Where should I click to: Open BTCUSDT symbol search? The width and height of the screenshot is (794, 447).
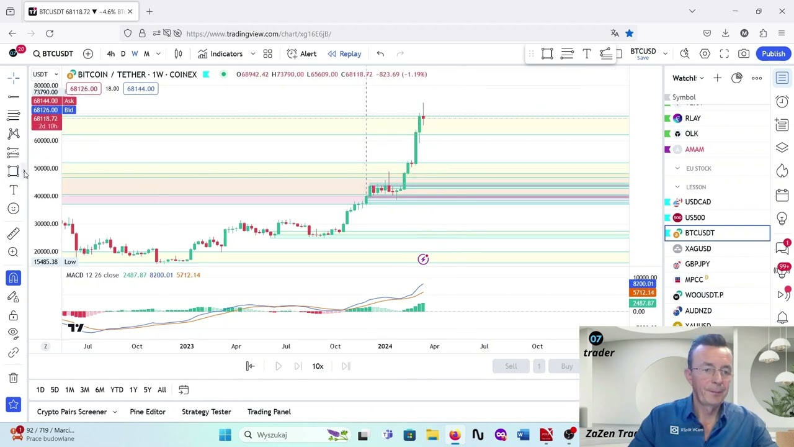click(x=53, y=53)
